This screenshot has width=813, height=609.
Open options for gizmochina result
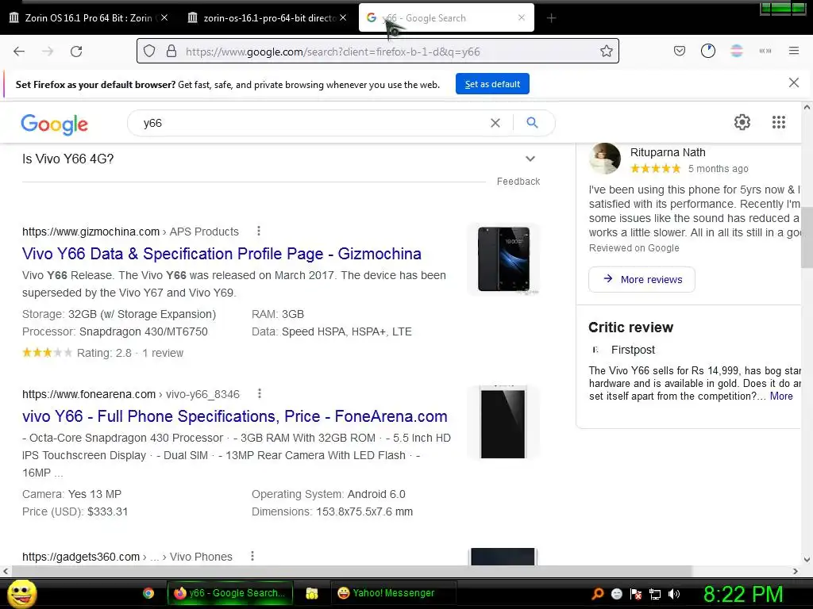(x=259, y=231)
